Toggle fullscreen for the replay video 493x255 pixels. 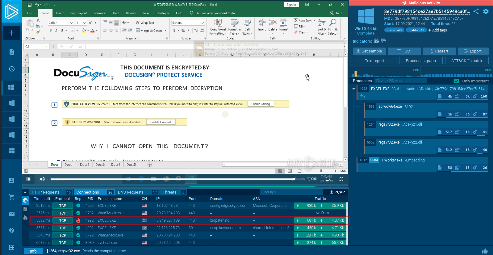[x=341, y=179]
